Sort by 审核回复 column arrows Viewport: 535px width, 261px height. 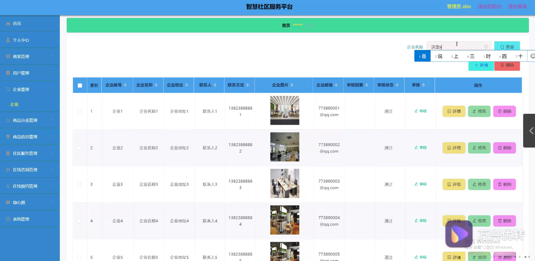[367, 85]
